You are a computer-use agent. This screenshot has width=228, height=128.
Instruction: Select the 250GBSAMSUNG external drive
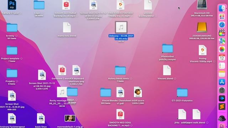202,27
